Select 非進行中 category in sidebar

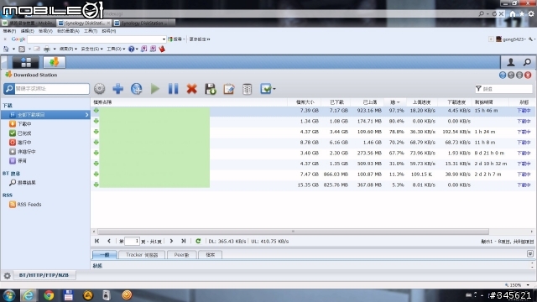(26, 151)
